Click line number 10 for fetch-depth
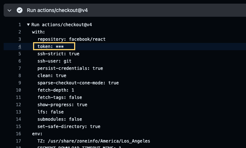 19,90
